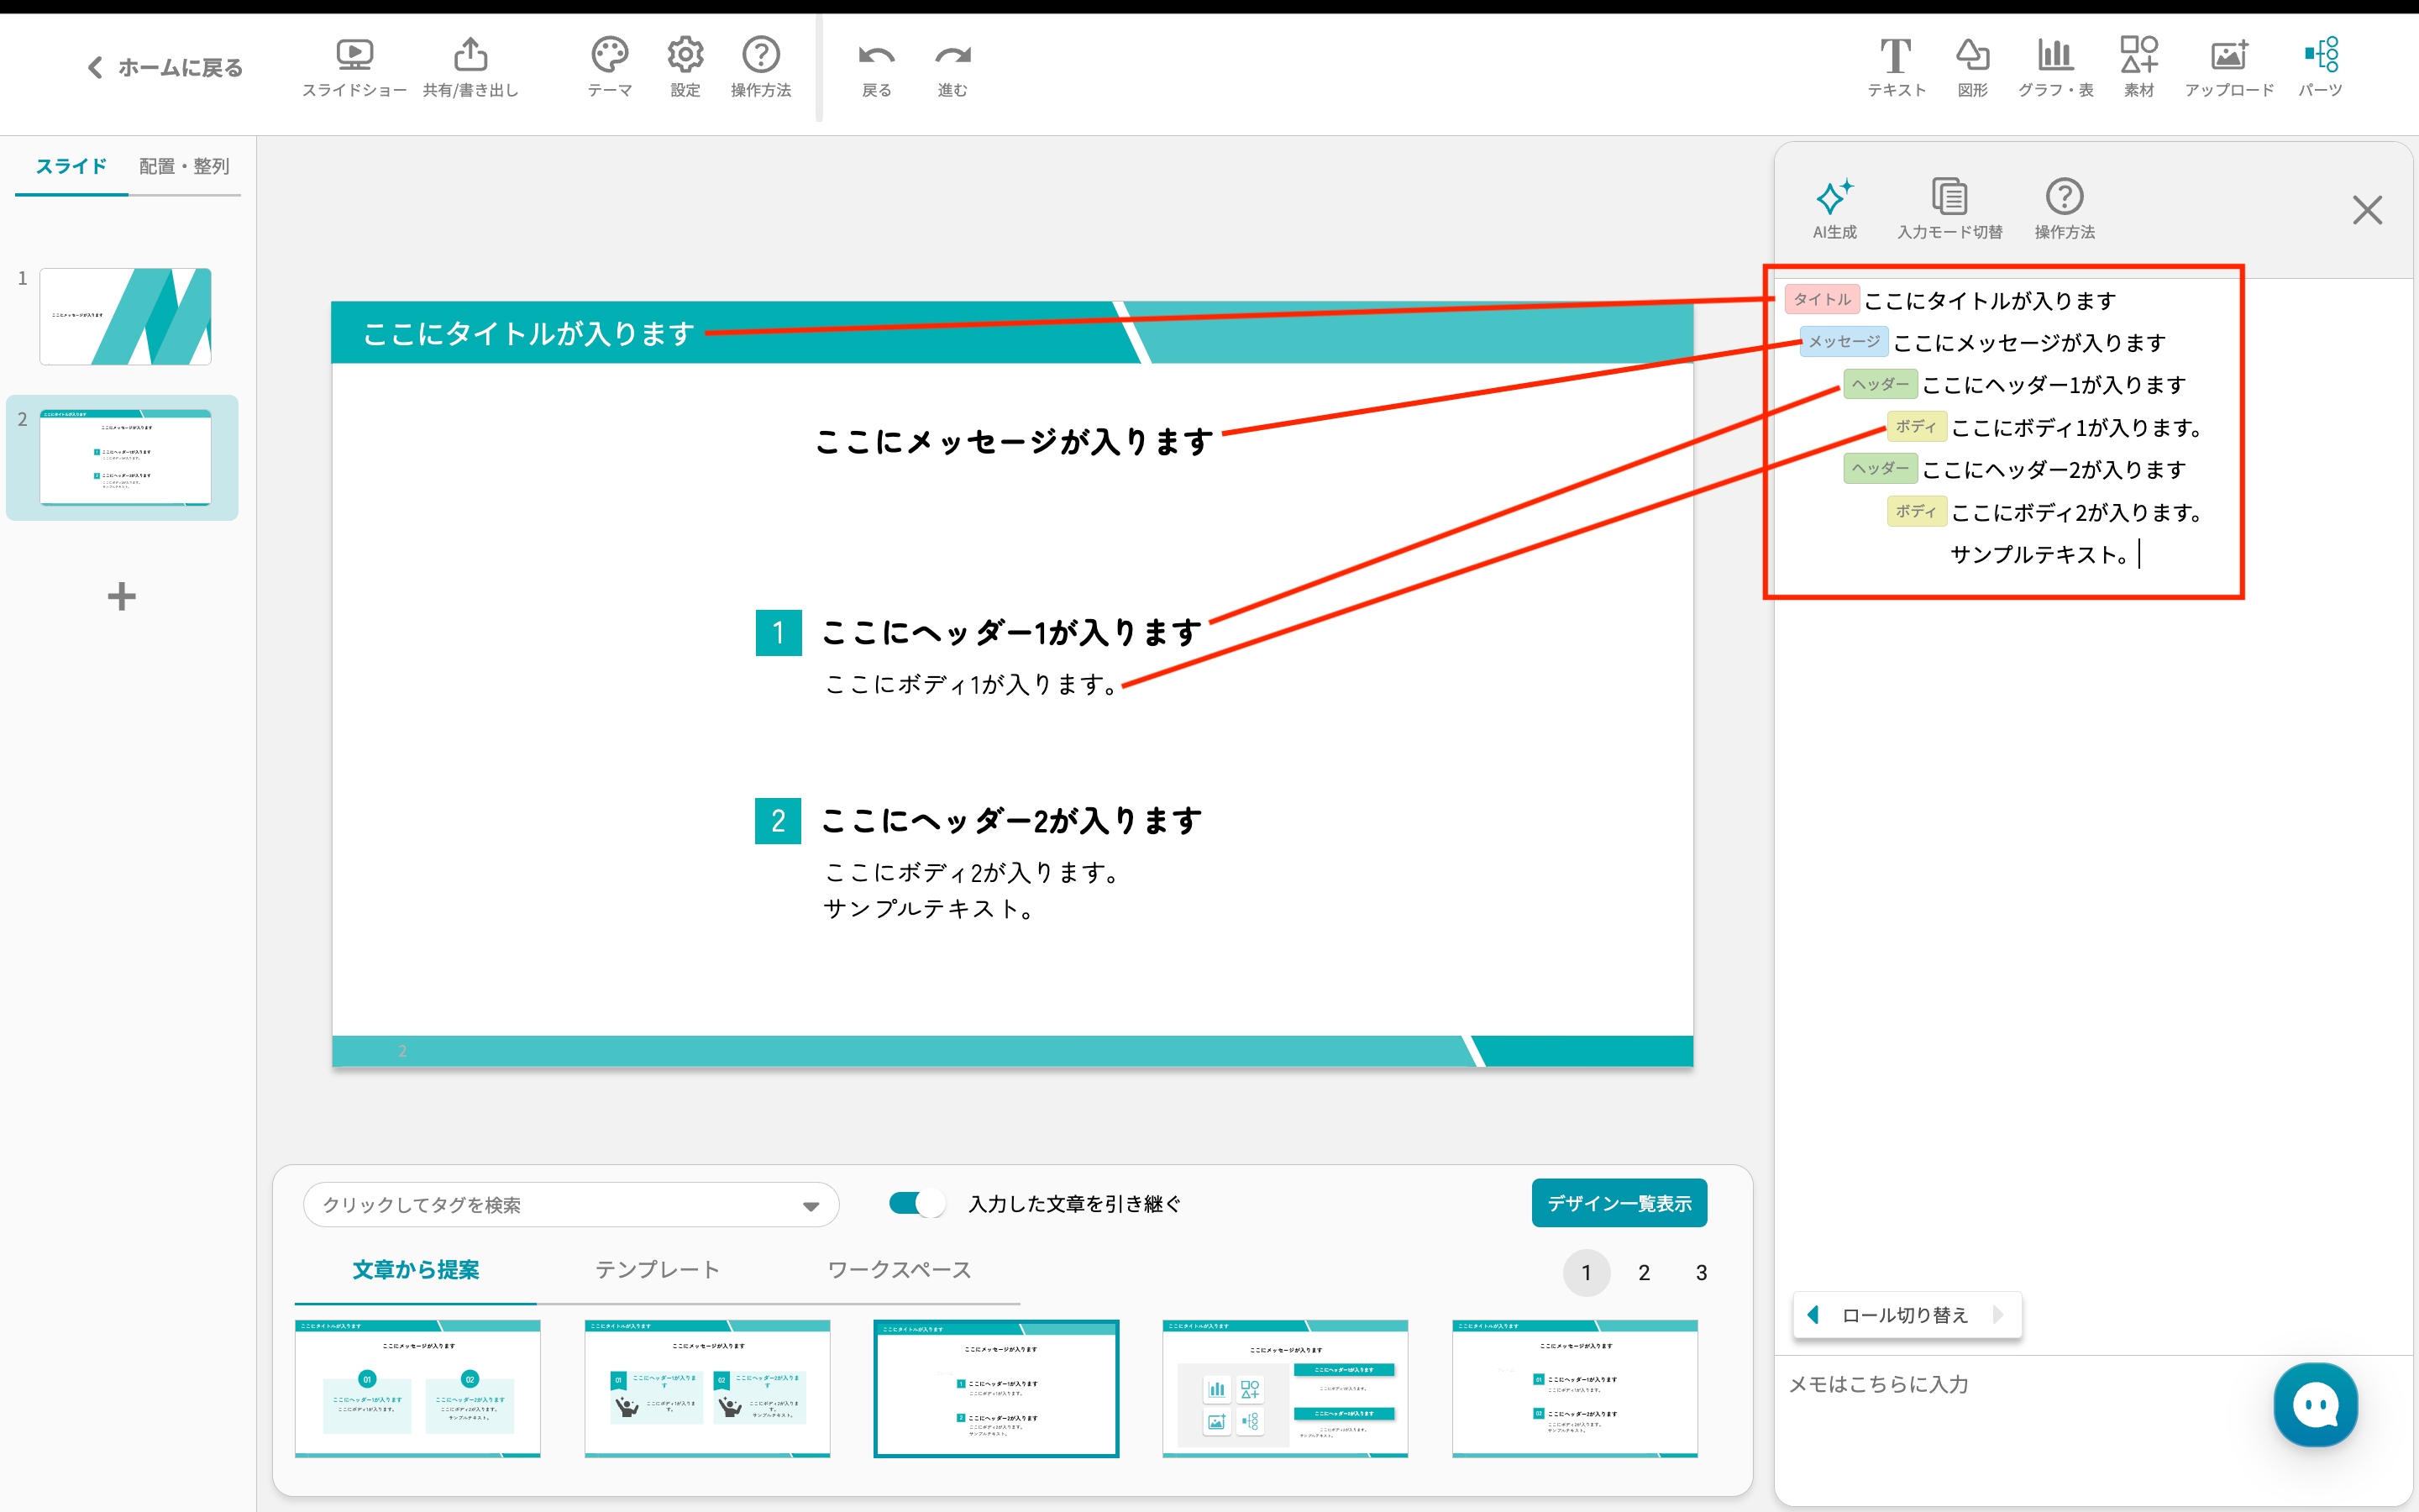Insert a graph or table (グラフ・表)
This screenshot has width=2419, height=1512.
(x=2055, y=66)
